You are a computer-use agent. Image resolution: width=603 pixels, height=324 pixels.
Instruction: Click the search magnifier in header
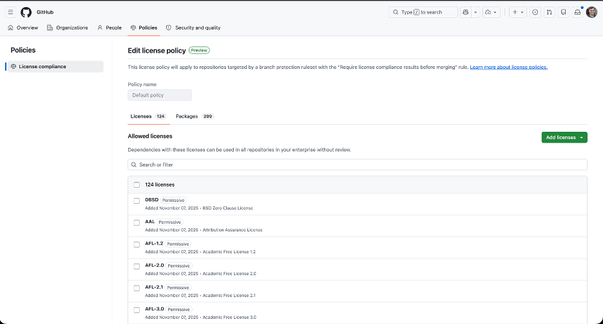(x=396, y=12)
